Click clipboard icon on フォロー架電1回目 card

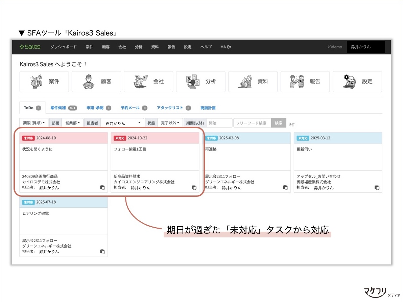tap(194, 187)
